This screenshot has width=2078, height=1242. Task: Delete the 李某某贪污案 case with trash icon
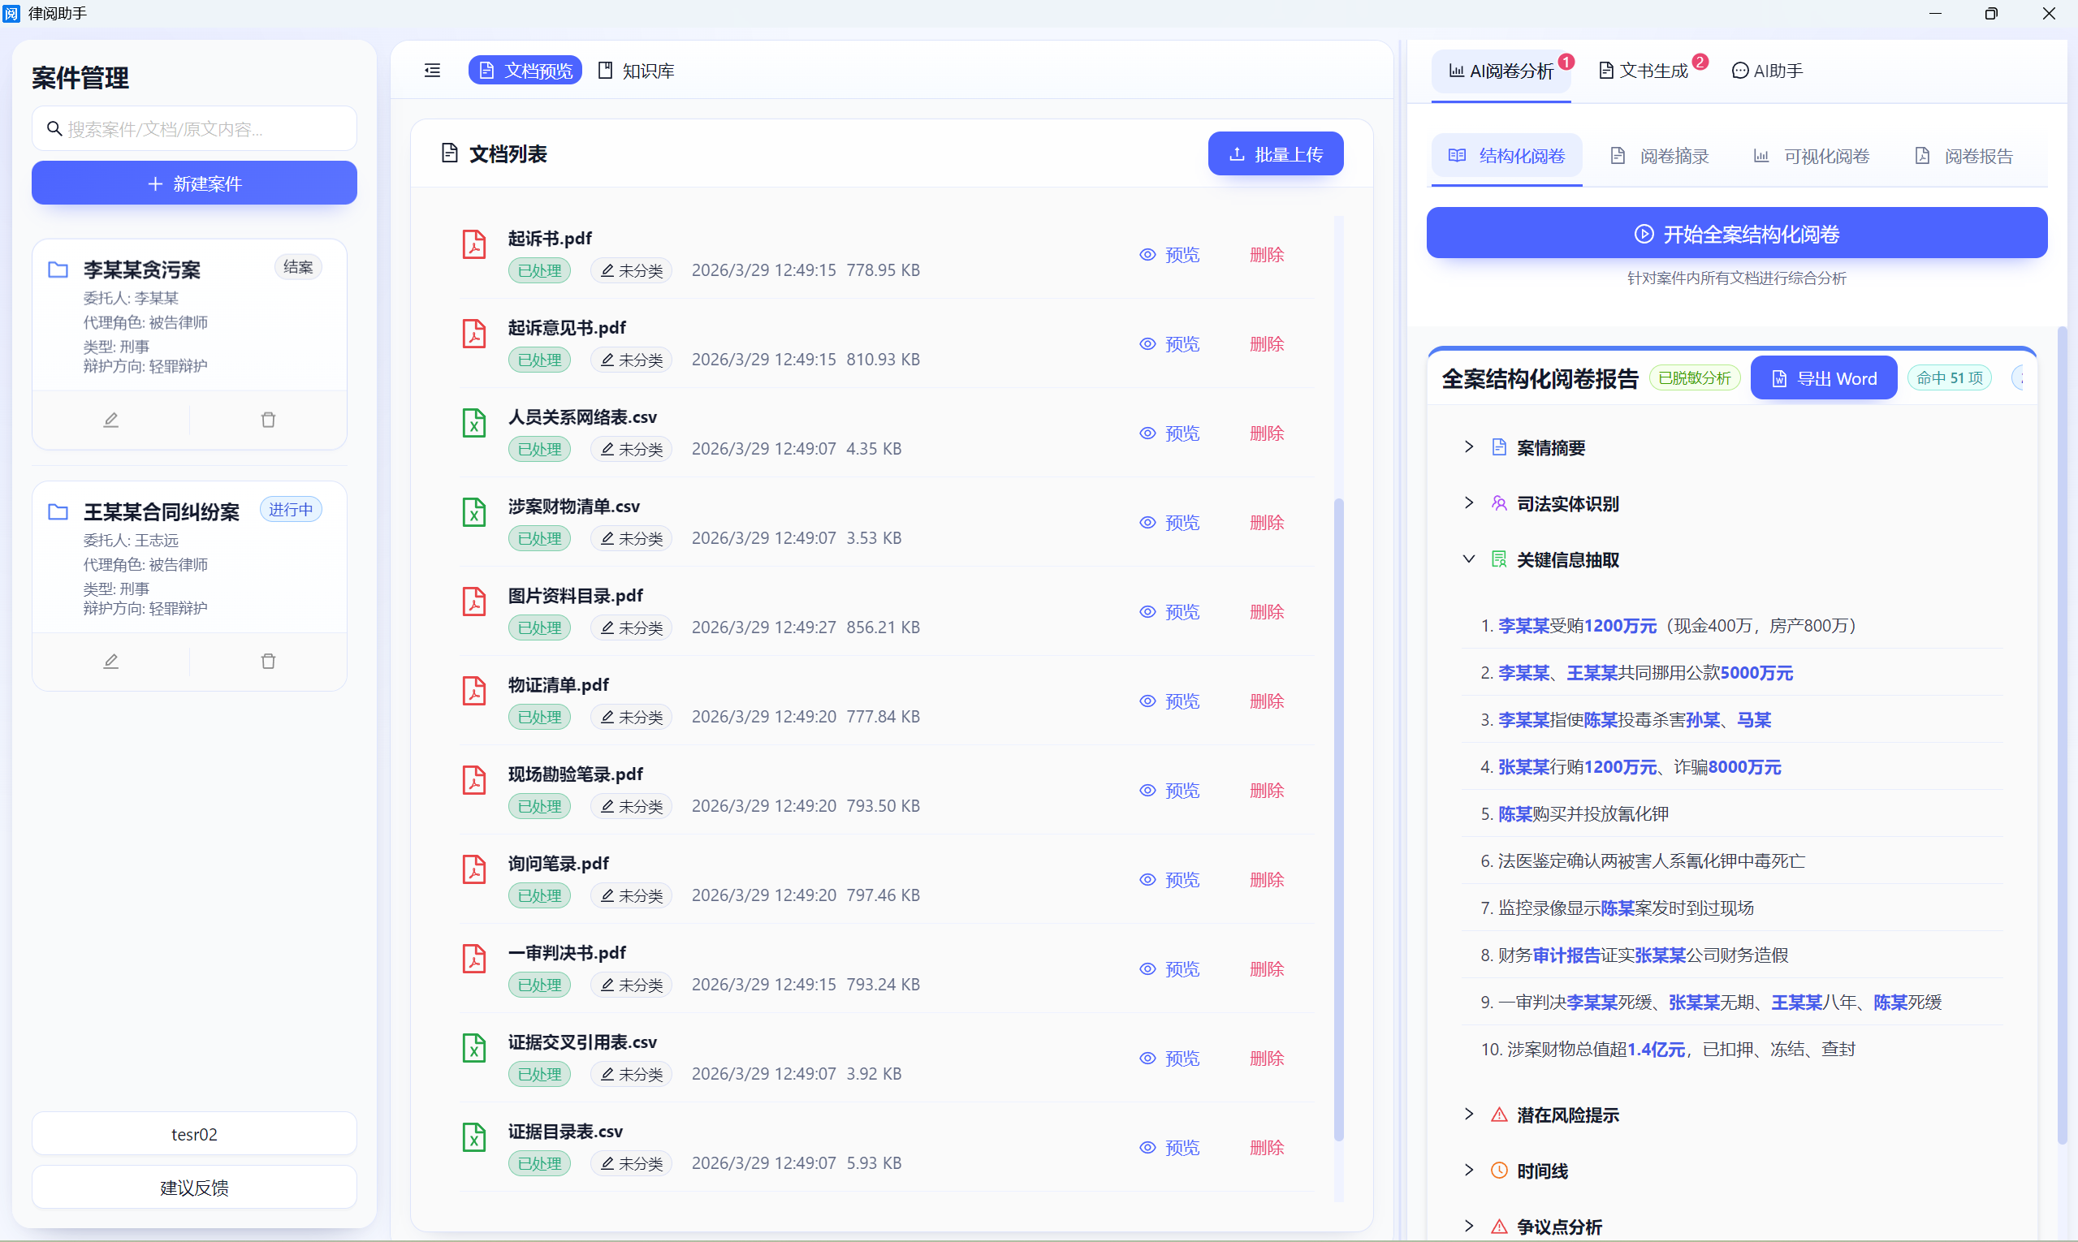(268, 420)
